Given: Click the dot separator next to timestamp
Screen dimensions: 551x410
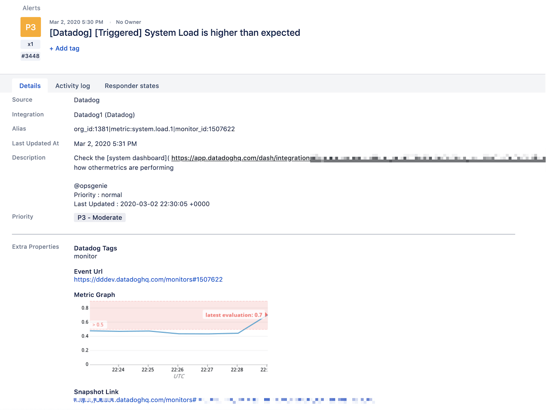Looking at the screenshot, I should coord(110,22).
